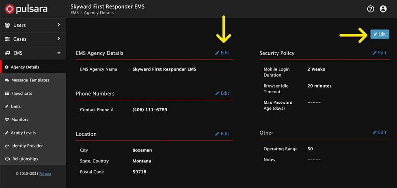Click the city value Bozeman
Image resolution: width=397 pixels, height=188 pixels.
point(142,150)
